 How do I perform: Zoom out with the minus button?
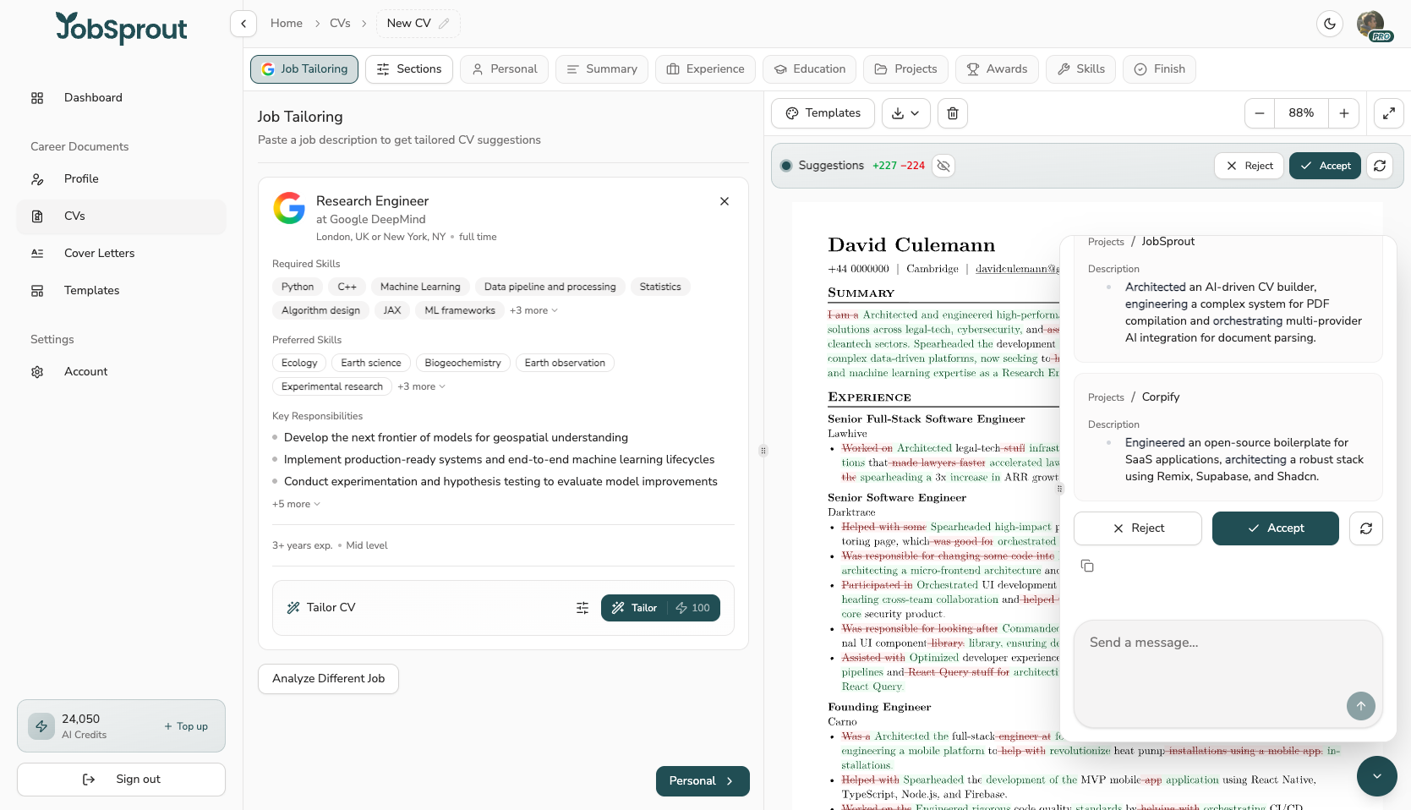tap(1260, 113)
